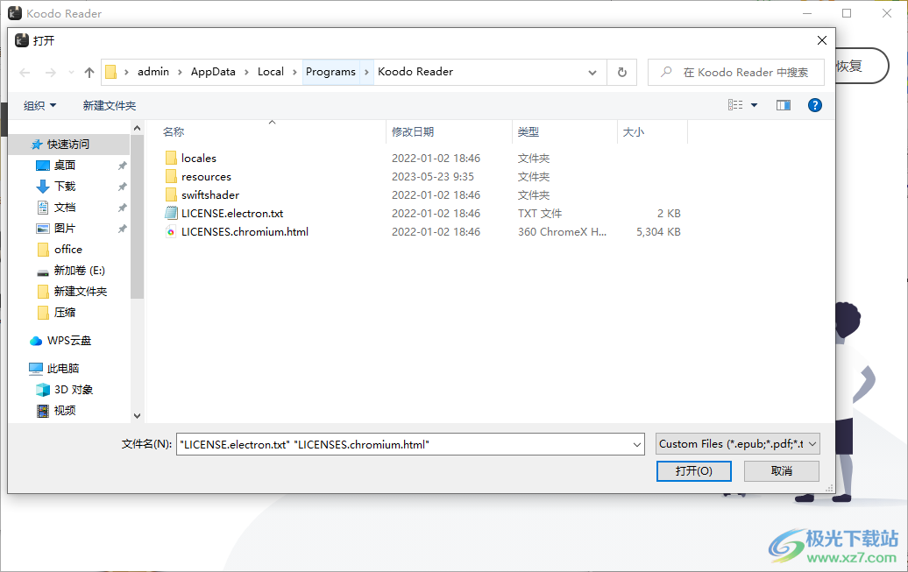The height and width of the screenshot is (572, 908).
Task: Select the swiftshader folder
Action: 210,195
